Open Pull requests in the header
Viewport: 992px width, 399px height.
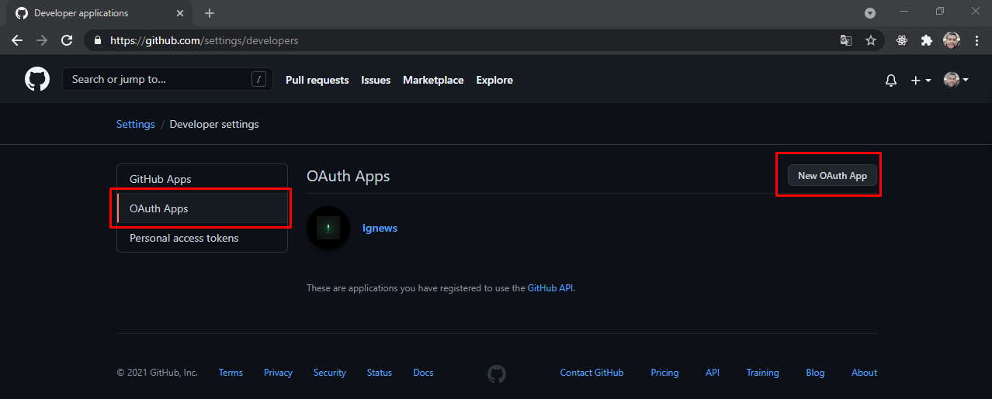317,80
